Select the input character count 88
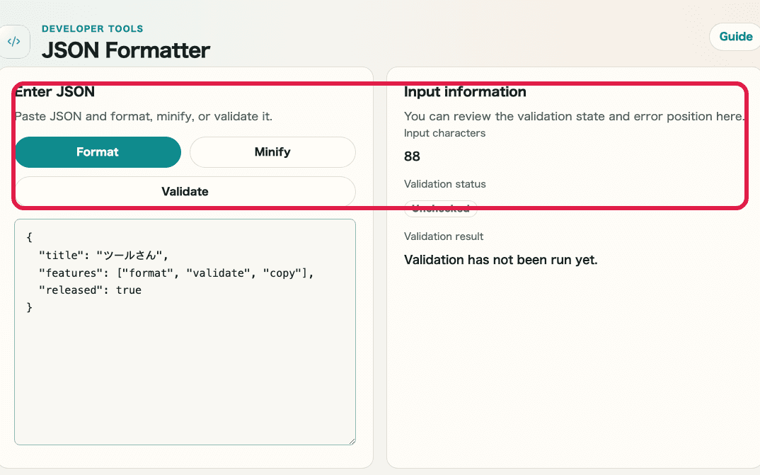 (x=410, y=156)
